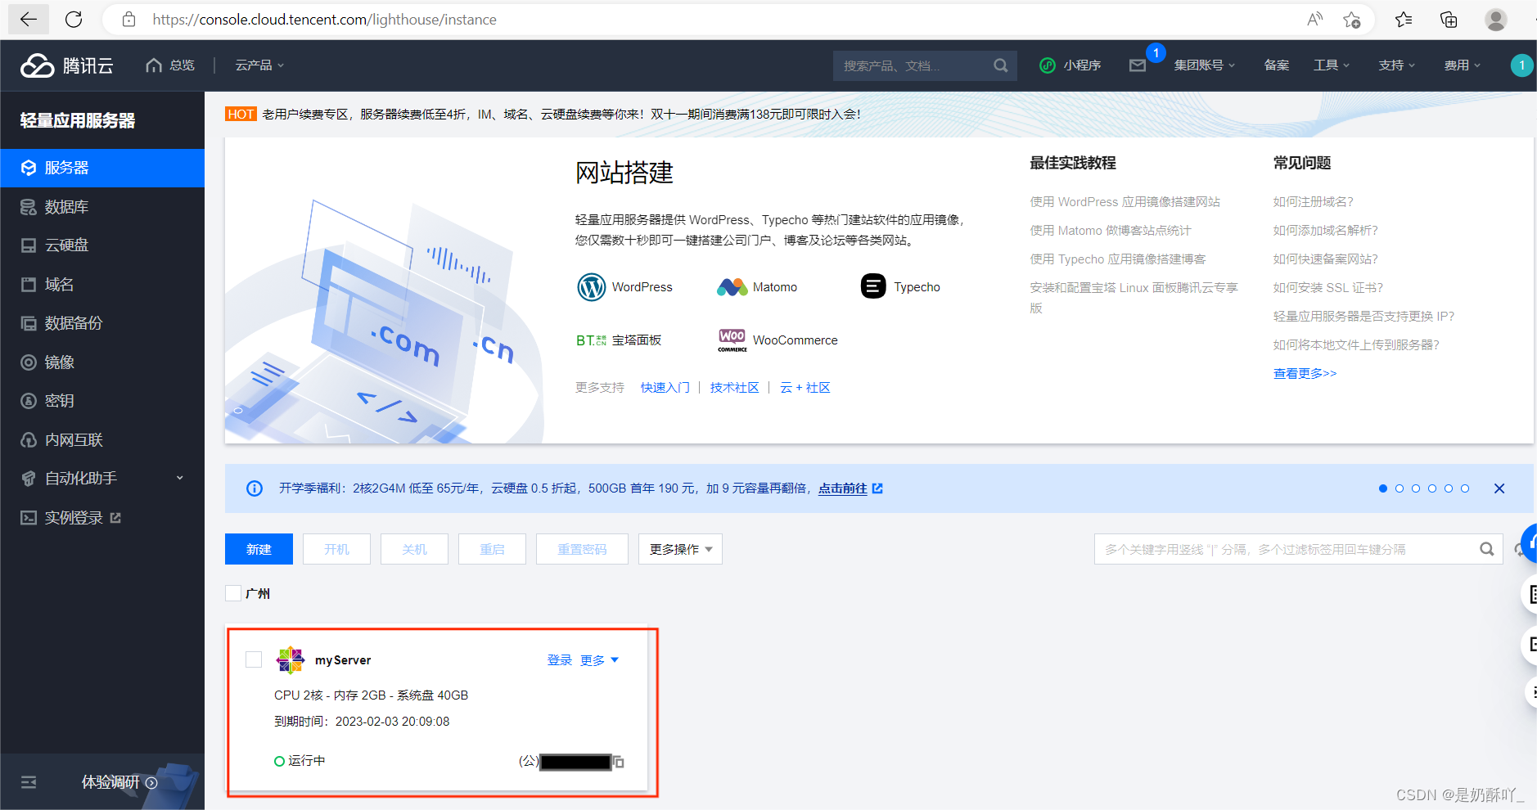Click the 宝塔面板 BT logo
Viewport: 1537px width, 810px height.
point(591,340)
